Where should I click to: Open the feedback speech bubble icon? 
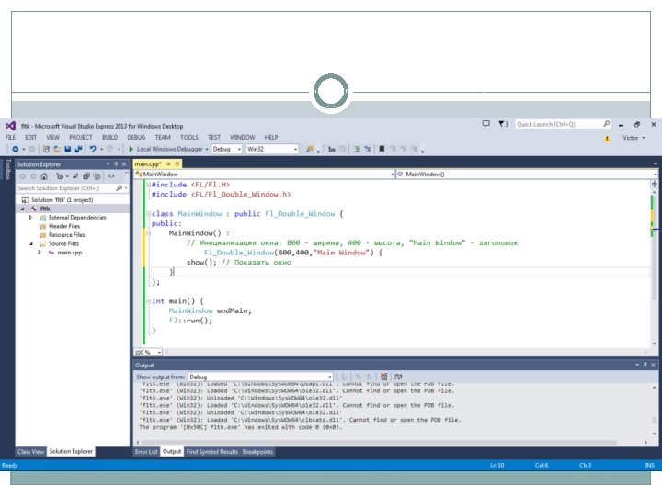click(x=486, y=124)
